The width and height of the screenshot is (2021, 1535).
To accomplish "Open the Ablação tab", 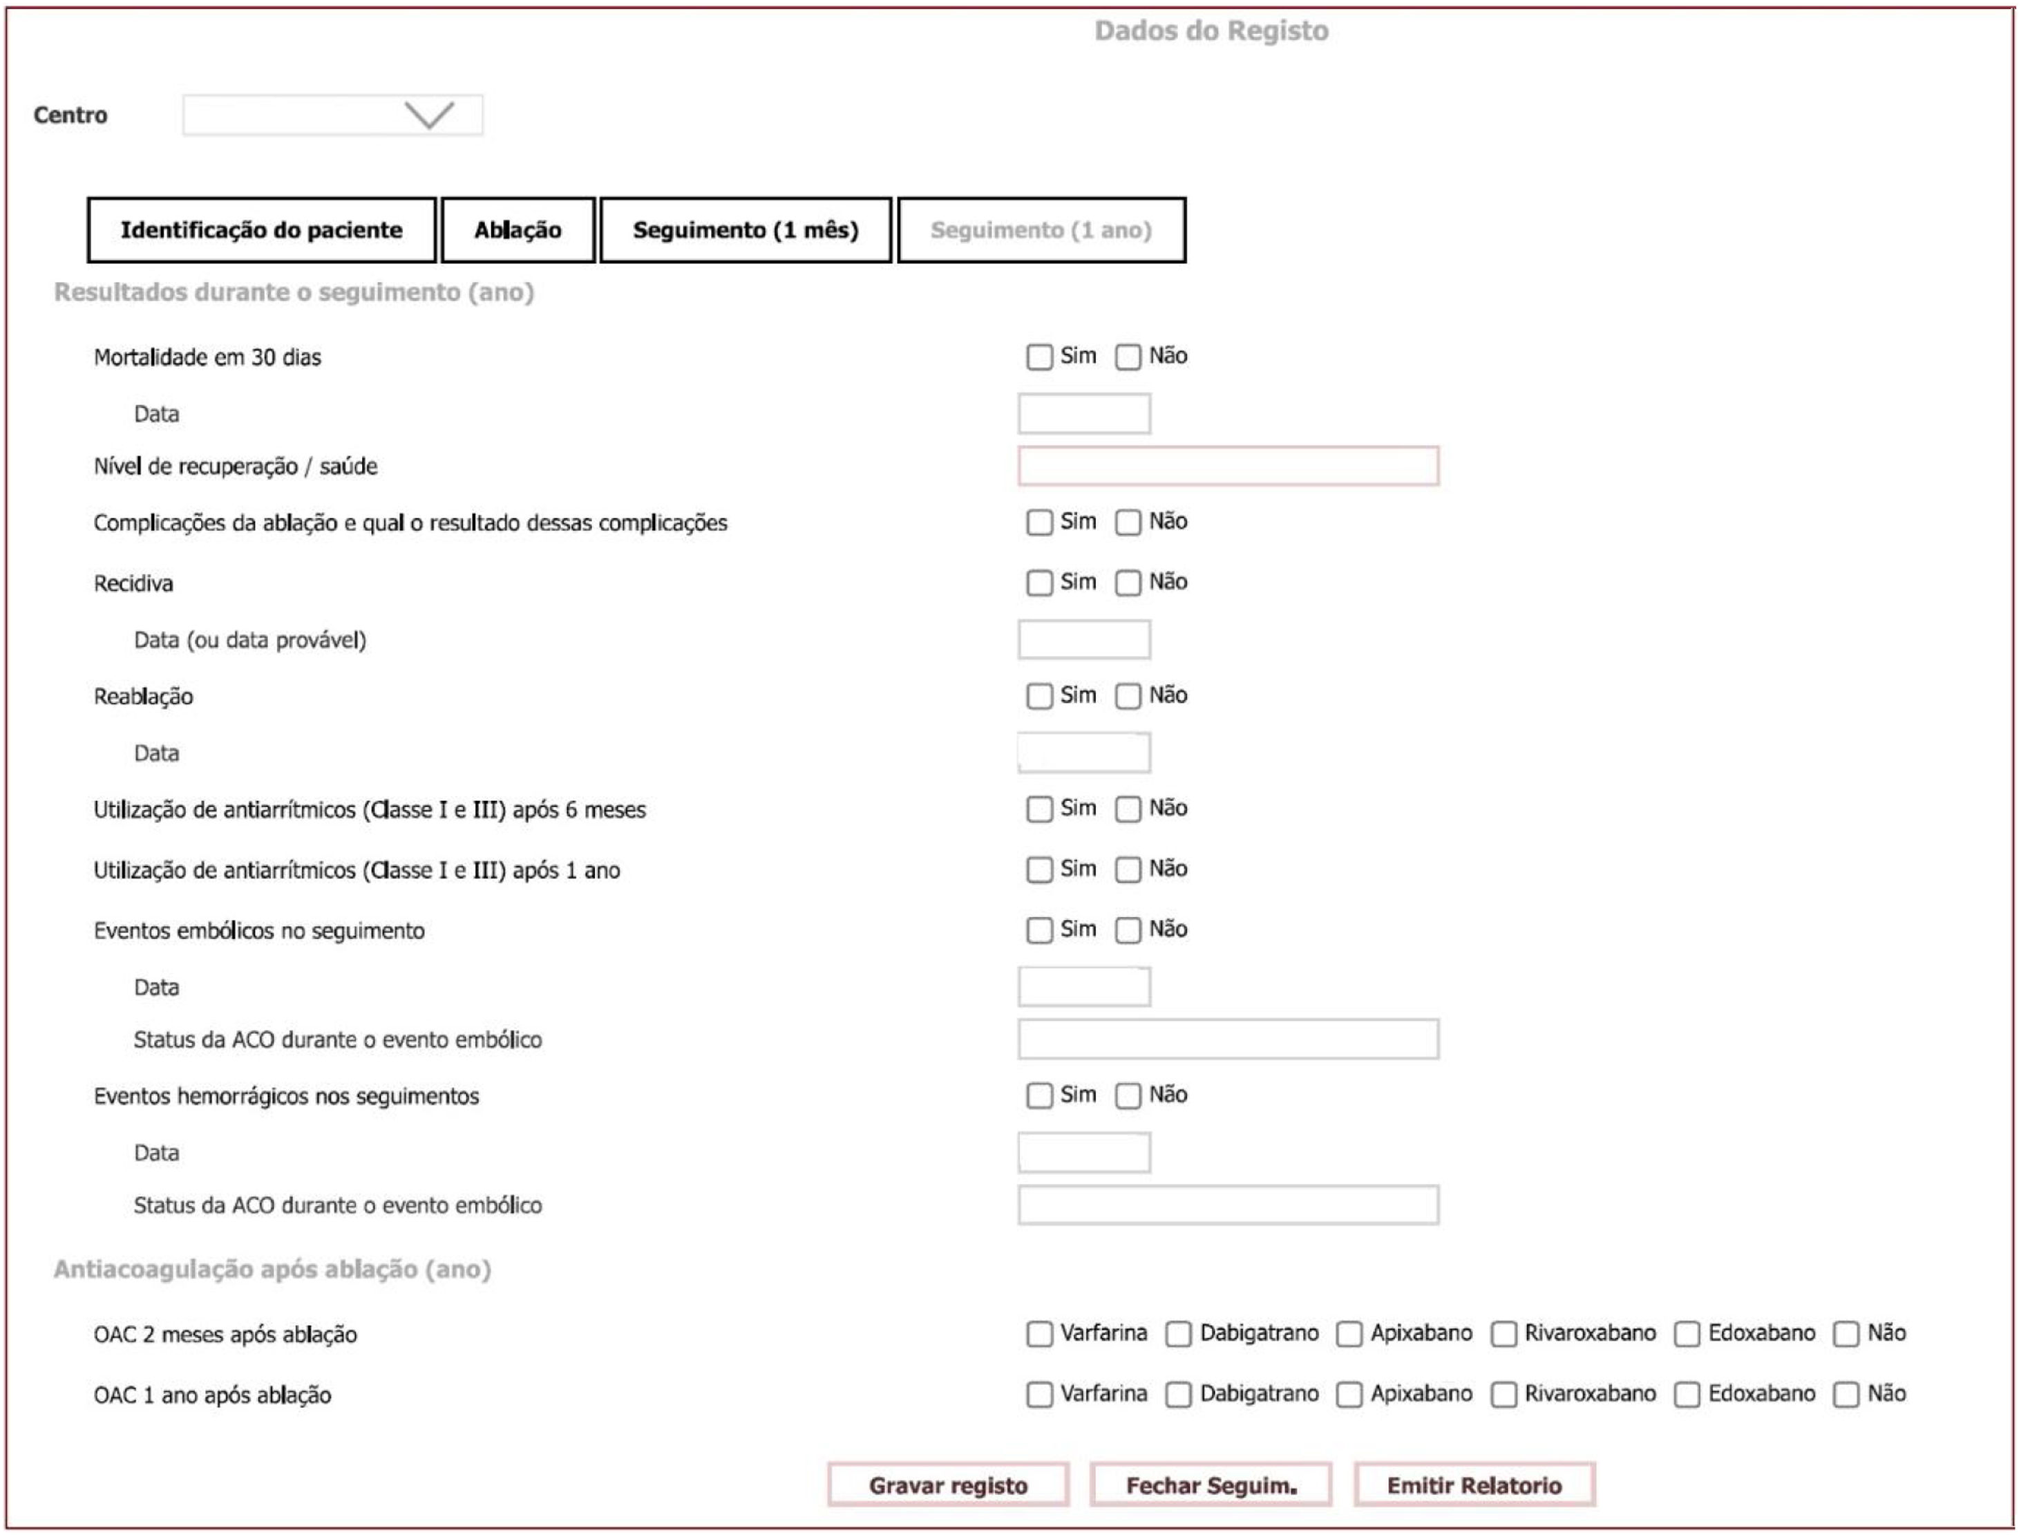I will (x=517, y=230).
